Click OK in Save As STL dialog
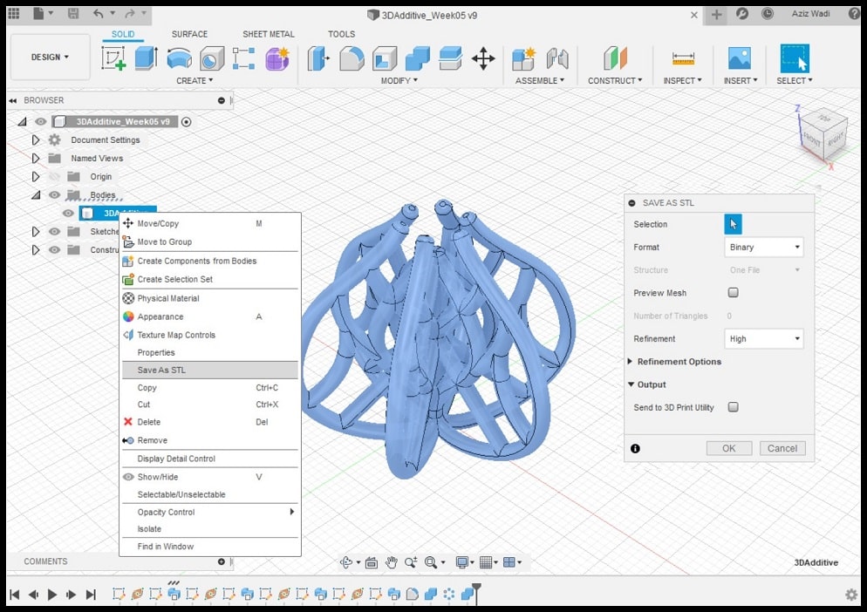The height and width of the screenshot is (612, 867). [729, 448]
